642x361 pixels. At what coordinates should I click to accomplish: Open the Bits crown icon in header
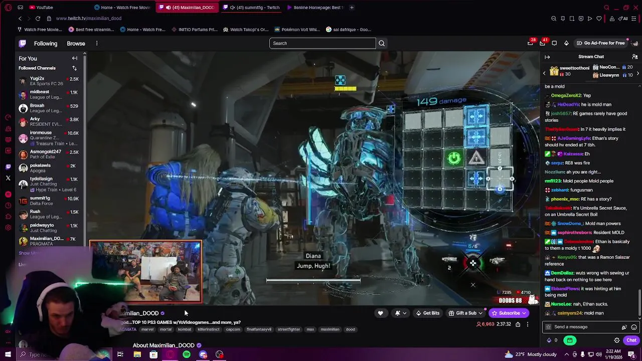[566, 43]
